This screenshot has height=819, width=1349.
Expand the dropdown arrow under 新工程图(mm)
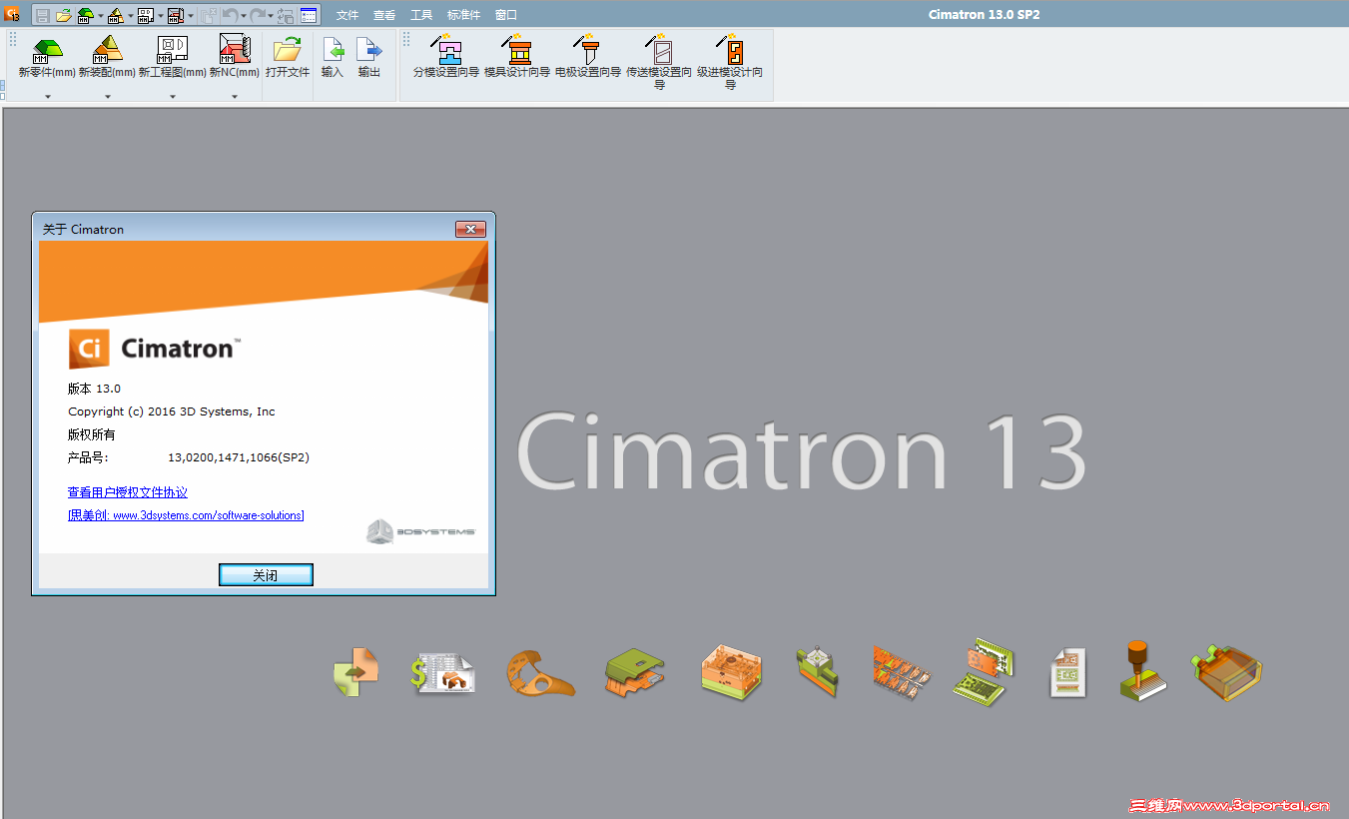(x=173, y=97)
